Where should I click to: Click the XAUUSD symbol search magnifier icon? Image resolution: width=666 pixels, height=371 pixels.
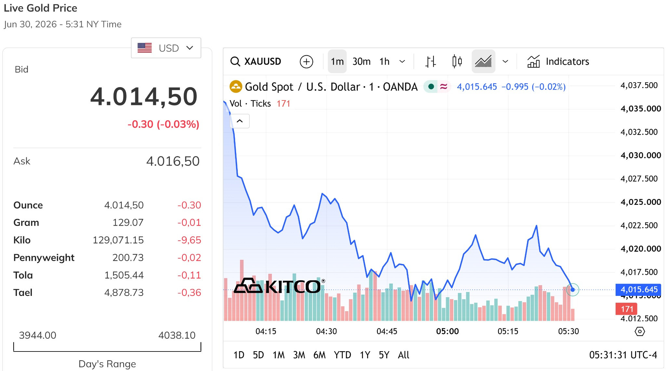(x=235, y=61)
